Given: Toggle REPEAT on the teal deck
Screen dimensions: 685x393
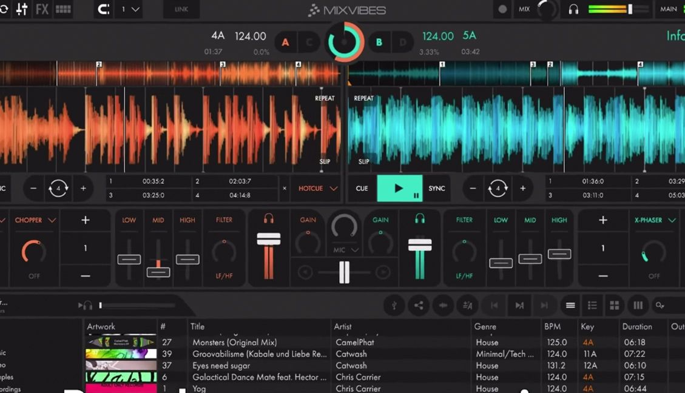Looking at the screenshot, I should (x=363, y=98).
